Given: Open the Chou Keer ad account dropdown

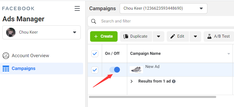Looking at the screenshot, I should pyautogui.click(x=164, y=8).
